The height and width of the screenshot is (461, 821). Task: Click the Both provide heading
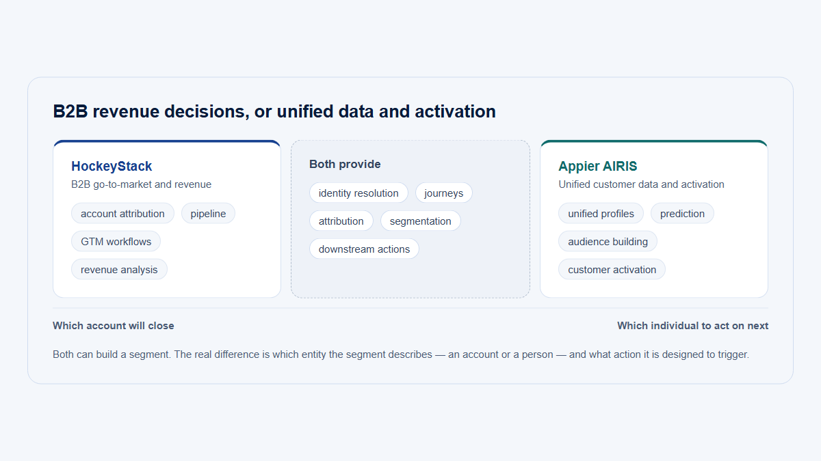click(x=345, y=164)
